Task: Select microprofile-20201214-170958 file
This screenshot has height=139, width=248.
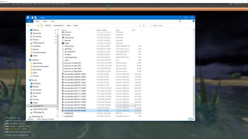Action: click(75, 102)
